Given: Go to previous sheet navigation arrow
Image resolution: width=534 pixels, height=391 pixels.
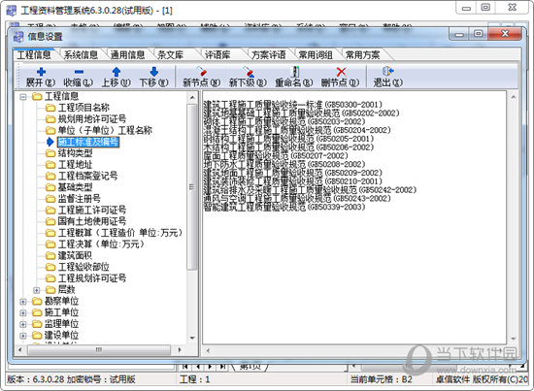Looking at the screenshot, I should click(198, 367).
